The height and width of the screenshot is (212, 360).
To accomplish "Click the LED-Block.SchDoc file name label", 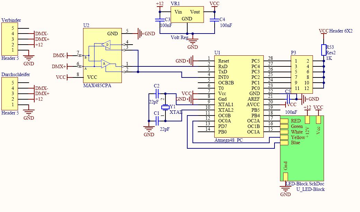I will tap(305, 184).
